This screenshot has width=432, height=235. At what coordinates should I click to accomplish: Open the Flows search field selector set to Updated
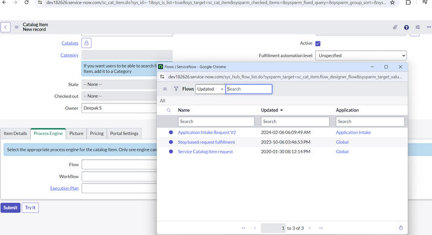point(210,89)
